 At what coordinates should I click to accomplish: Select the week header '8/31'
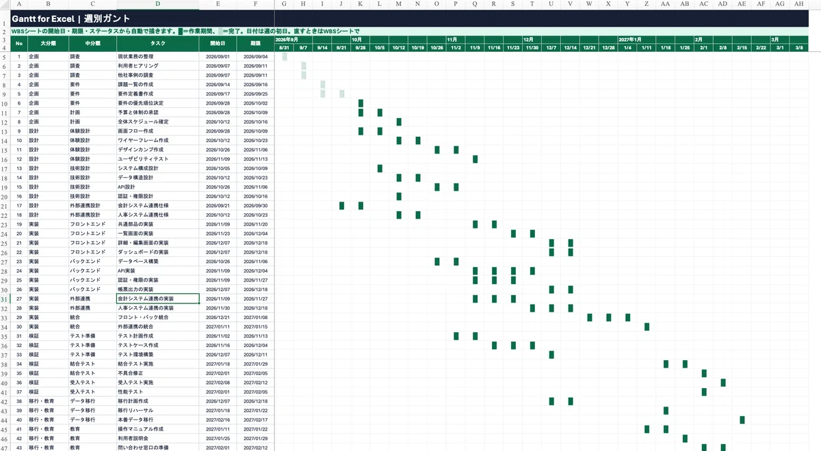click(284, 48)
